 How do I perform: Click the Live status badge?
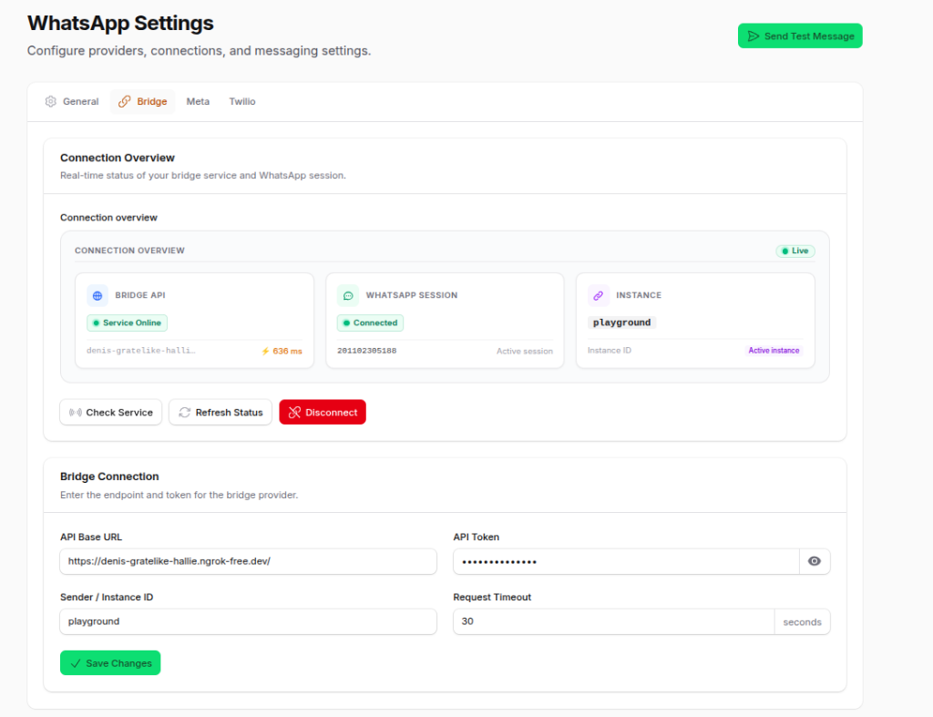coord(795,251)
